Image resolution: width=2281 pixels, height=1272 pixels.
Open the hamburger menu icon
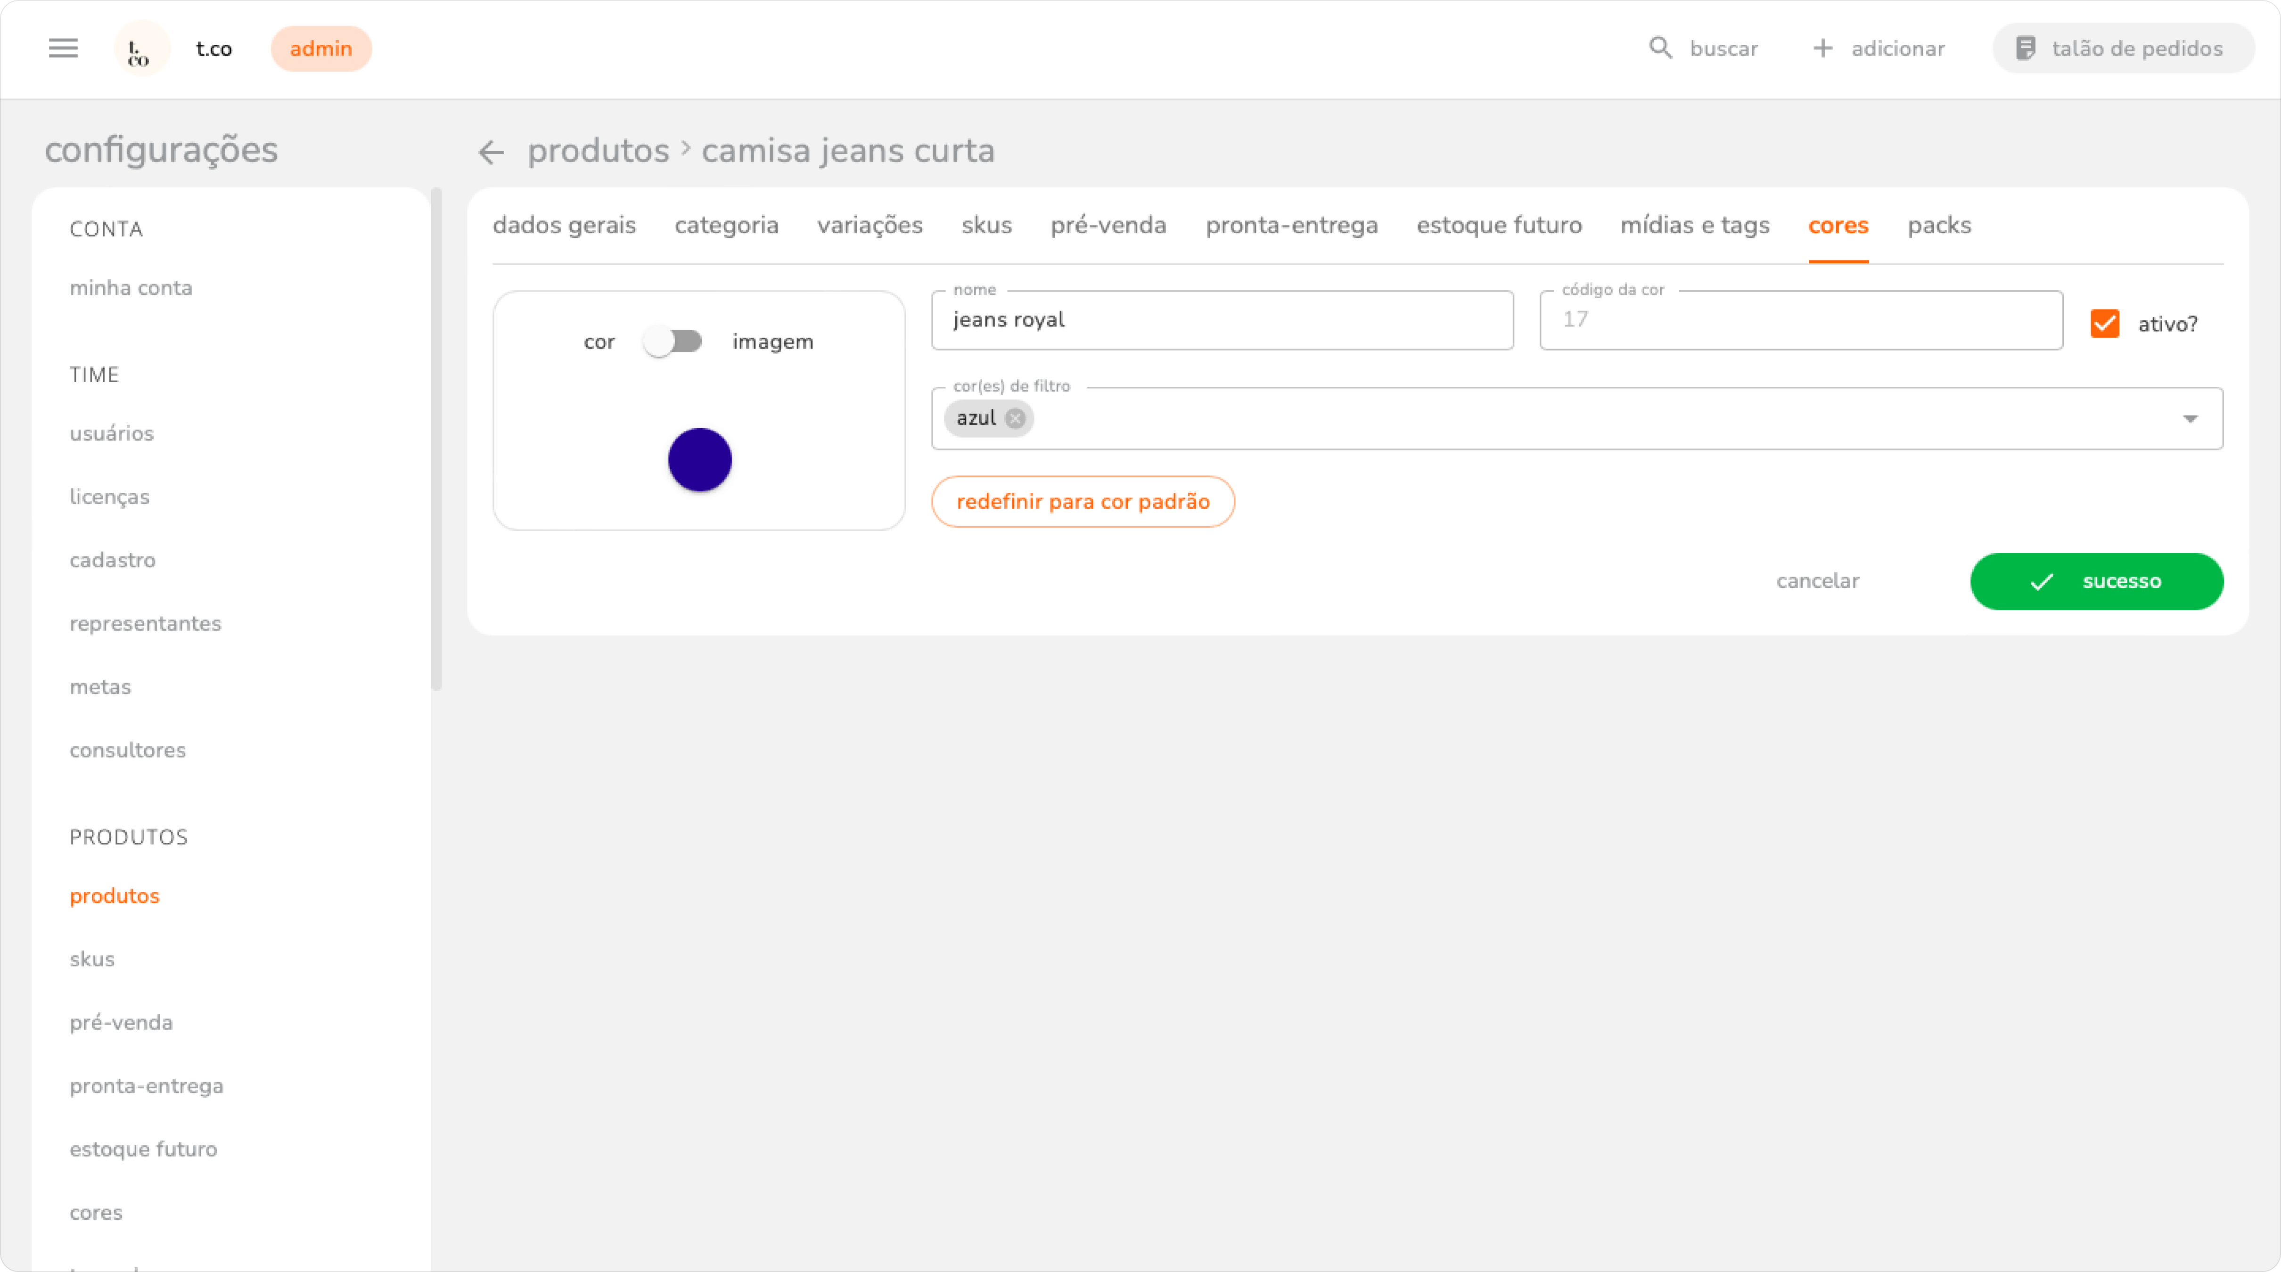[63, 48]
